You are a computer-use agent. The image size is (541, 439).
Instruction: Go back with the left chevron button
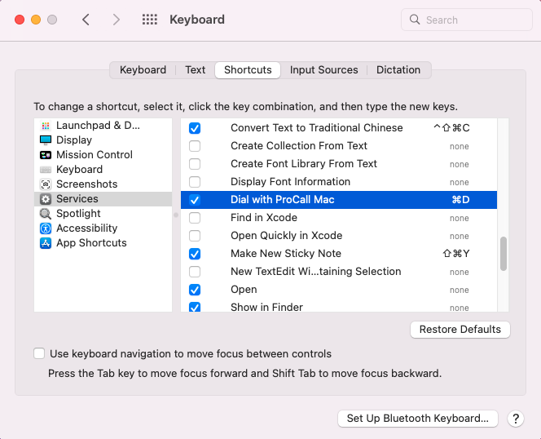pyautogui.click(x=86, y=20)
